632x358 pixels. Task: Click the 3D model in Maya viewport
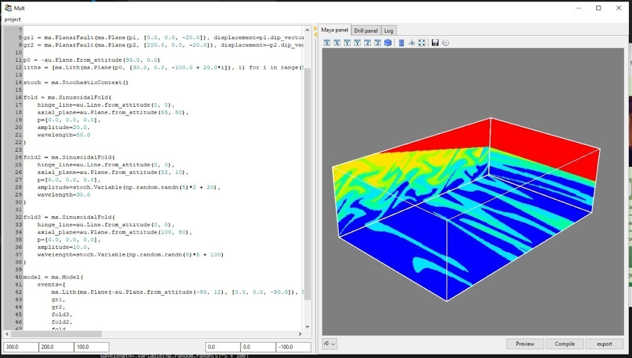(x=465, y=210)
